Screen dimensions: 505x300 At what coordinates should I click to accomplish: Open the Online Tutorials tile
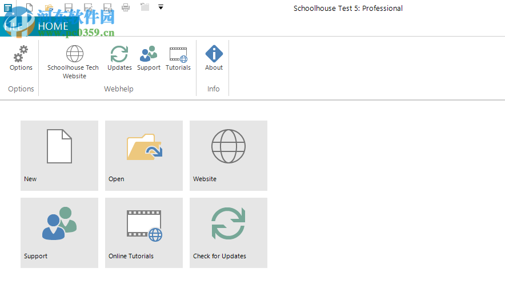(144, 233)
